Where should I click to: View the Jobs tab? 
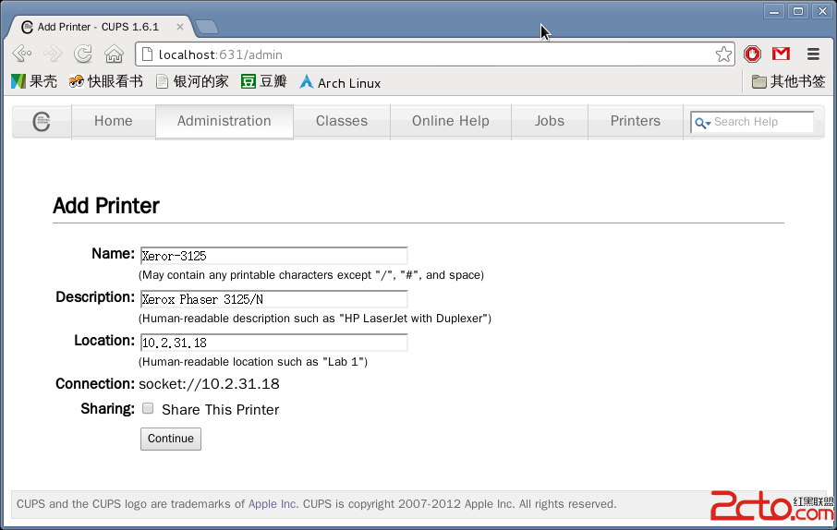(550, 121)
